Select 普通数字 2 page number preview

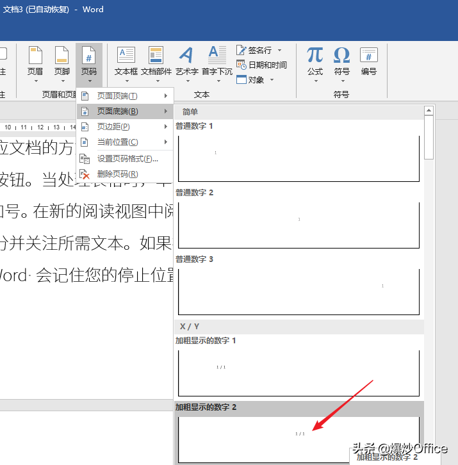click(x=299, y=225)
